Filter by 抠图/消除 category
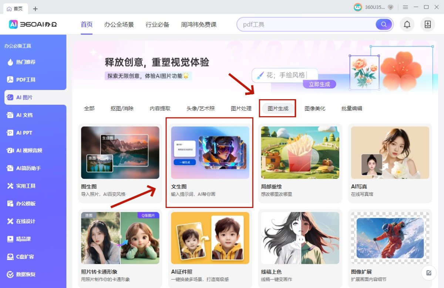 click(x=122, y=108)
